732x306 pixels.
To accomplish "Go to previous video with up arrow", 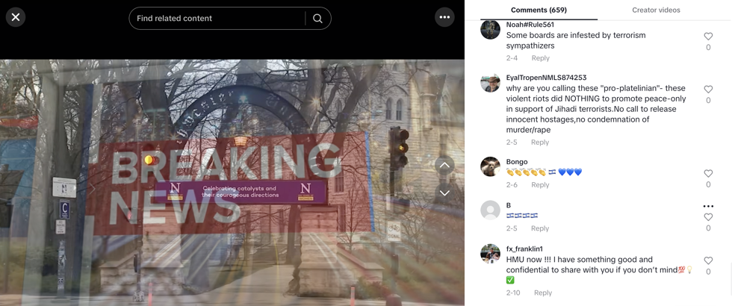I will click(444, 165).
